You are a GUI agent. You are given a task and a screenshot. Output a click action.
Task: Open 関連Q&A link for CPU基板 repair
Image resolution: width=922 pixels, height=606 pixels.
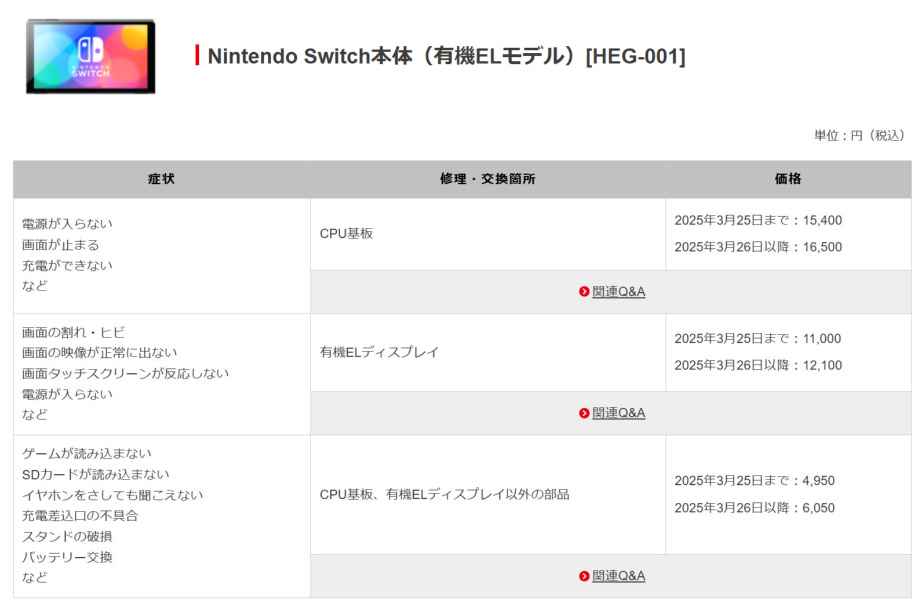tap(618, 292)
